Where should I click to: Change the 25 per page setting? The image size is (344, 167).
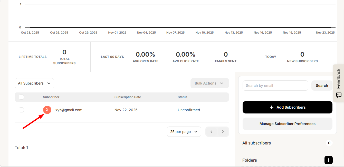[184, 132]
